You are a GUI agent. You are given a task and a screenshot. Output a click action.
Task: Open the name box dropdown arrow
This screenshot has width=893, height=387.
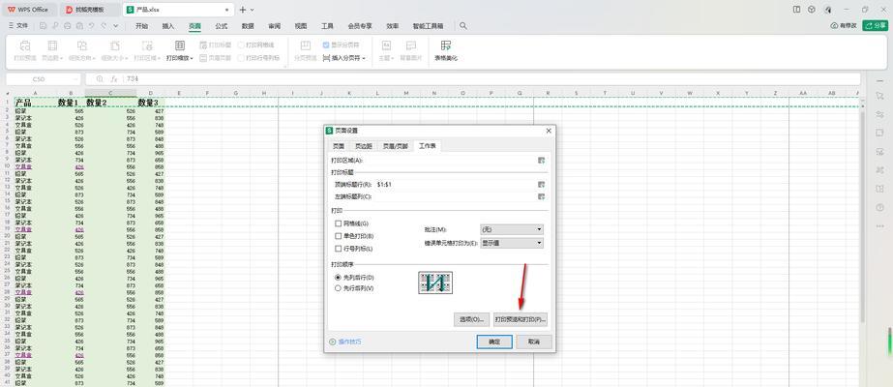pyautogui.click(x=76, y=79)
